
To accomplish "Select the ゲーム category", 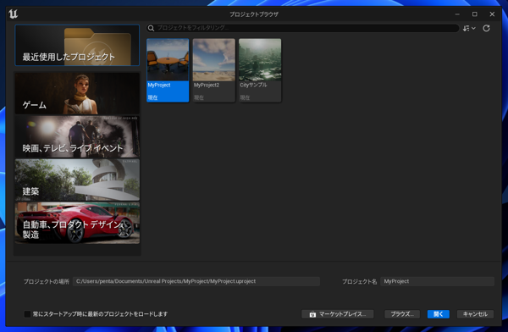I will click(x=77, y=93).
